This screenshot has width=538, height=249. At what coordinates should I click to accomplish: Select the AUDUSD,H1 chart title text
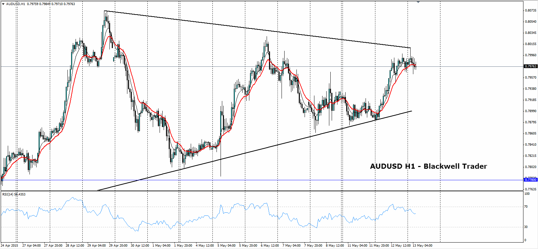click(x=16, y=4)
